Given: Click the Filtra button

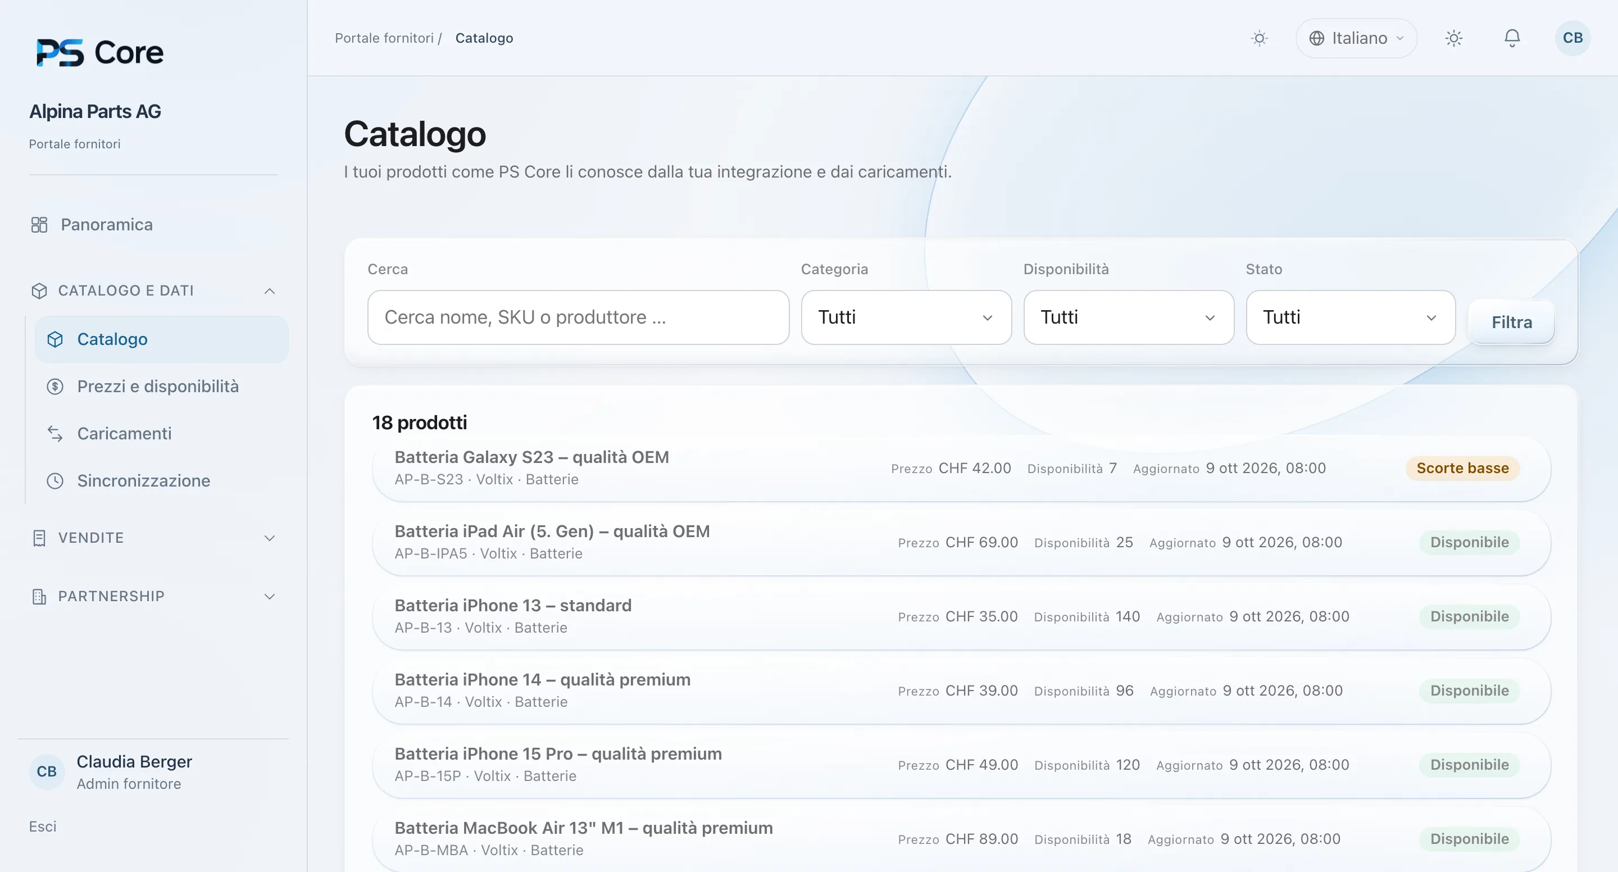Looking at the screenshot, I should click(1511, 323).
